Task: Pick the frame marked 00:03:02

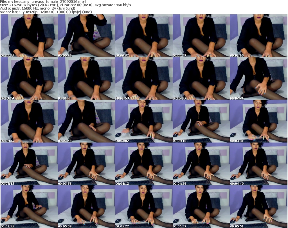Action: pos(144,121)
